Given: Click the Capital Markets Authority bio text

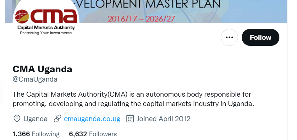Looking at the screenshot, I should pyautogui.click(x=132, y=99).
